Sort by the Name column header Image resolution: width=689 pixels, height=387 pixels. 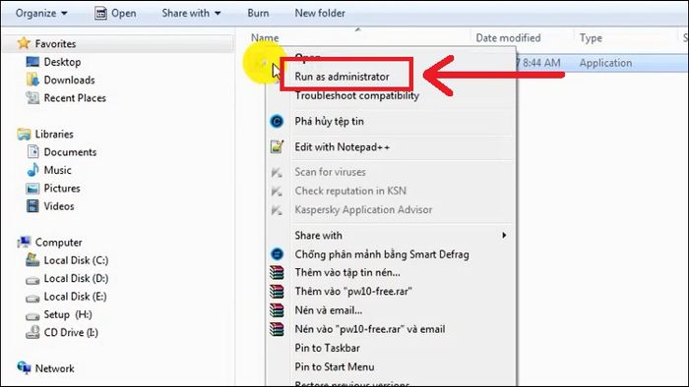click(265, 37)
